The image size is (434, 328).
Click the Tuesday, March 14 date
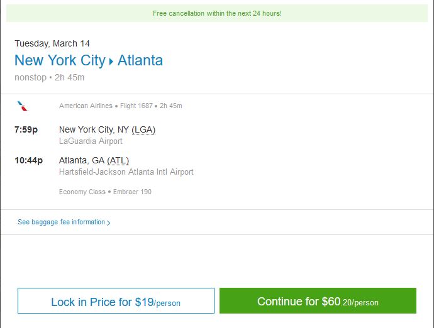pos(52,43)
